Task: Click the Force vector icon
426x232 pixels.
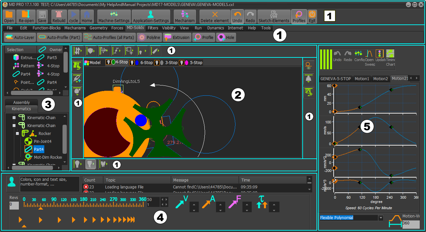Action: [x=234, y=201]
